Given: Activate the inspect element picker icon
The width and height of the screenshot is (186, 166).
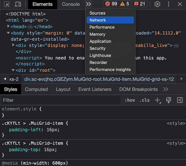Looking at the screenshot, I should [7, 4].
